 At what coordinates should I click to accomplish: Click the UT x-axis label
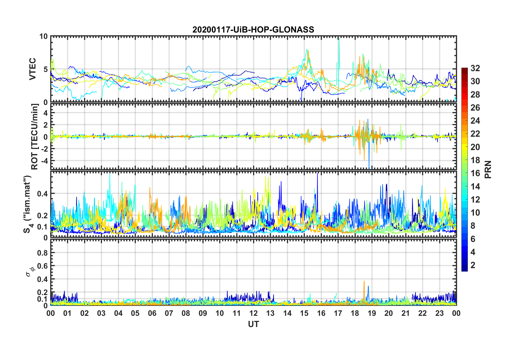[253, 324]
